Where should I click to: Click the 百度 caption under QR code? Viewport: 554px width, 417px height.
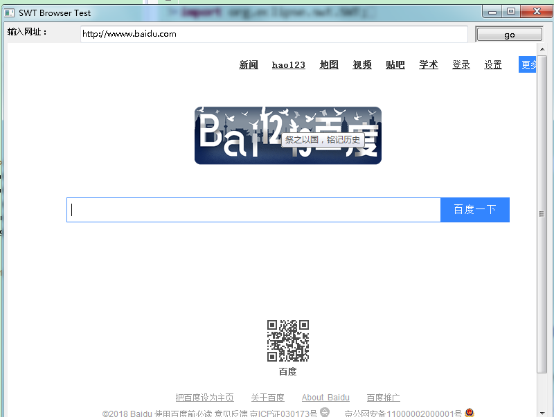click(287, 372)
